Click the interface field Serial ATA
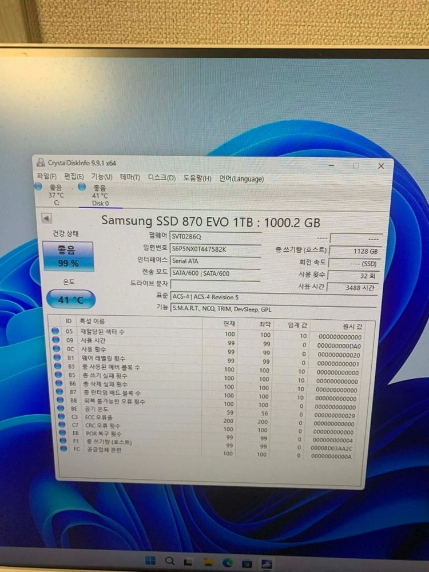The width and height of the screenshot is (429, 572). (215, 261)
